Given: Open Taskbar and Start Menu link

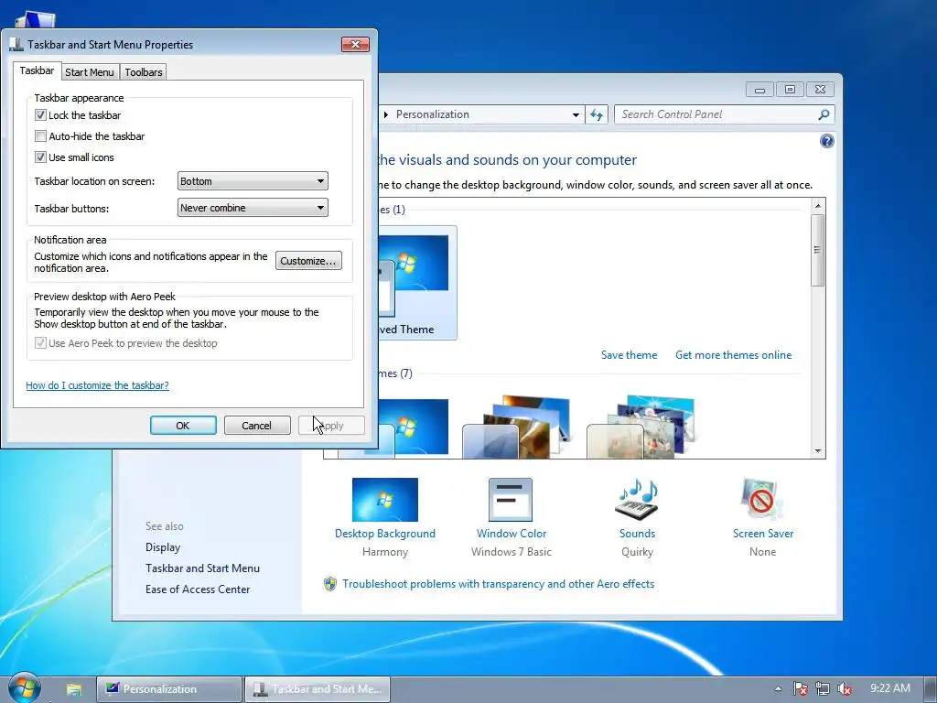Looking at the screenshot, I should (202, 568).
